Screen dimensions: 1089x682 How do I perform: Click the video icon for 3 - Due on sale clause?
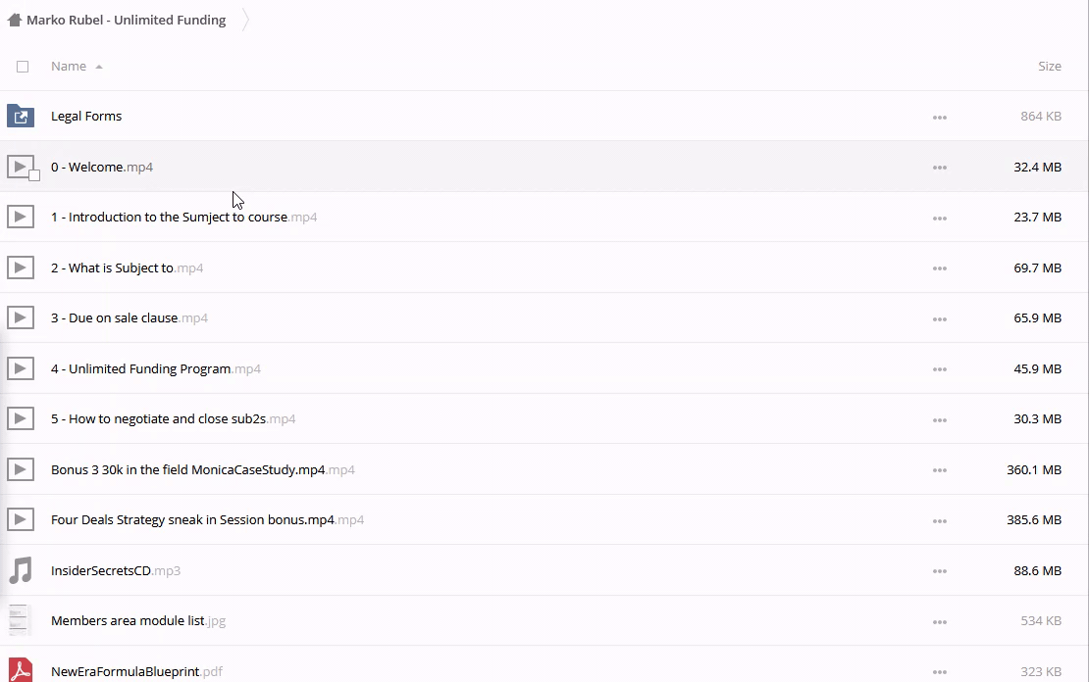click(21, 317)
